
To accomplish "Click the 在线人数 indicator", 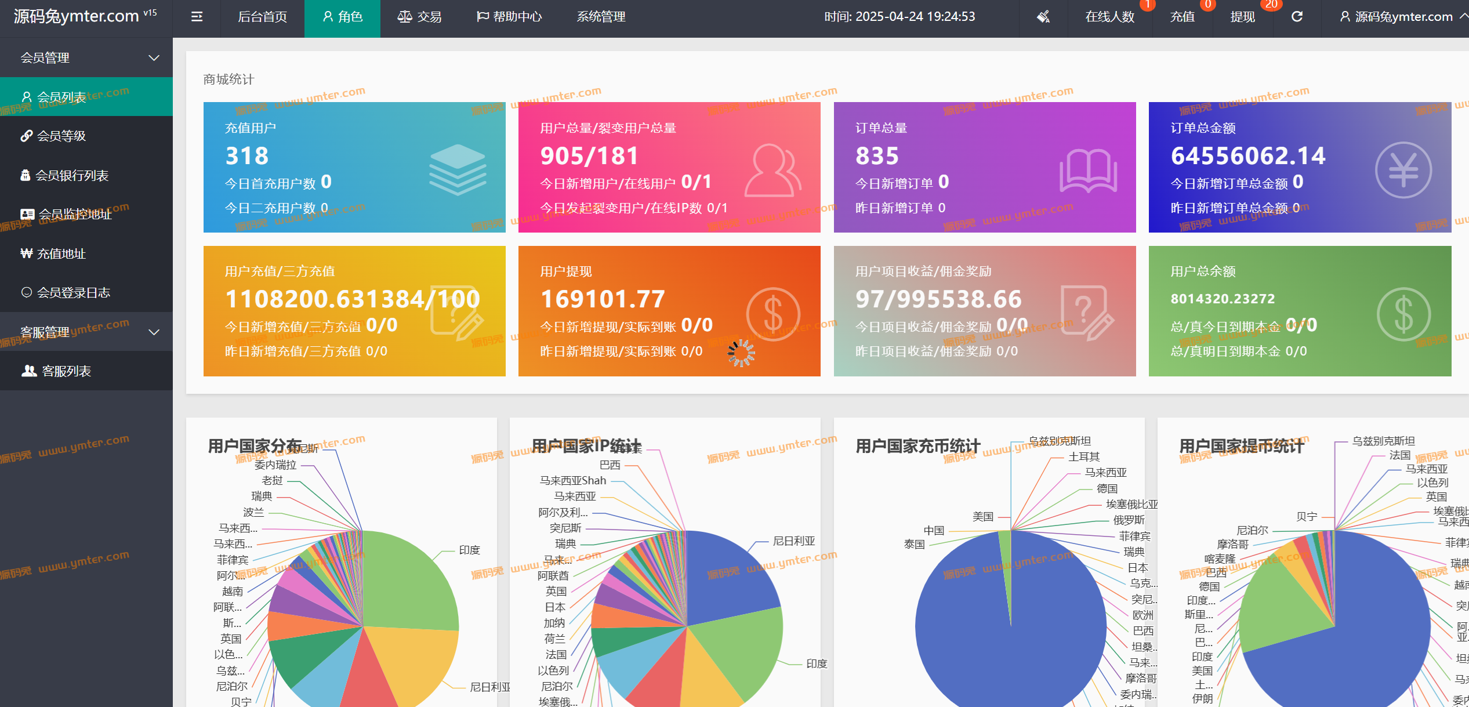I will coord(1110,17).
